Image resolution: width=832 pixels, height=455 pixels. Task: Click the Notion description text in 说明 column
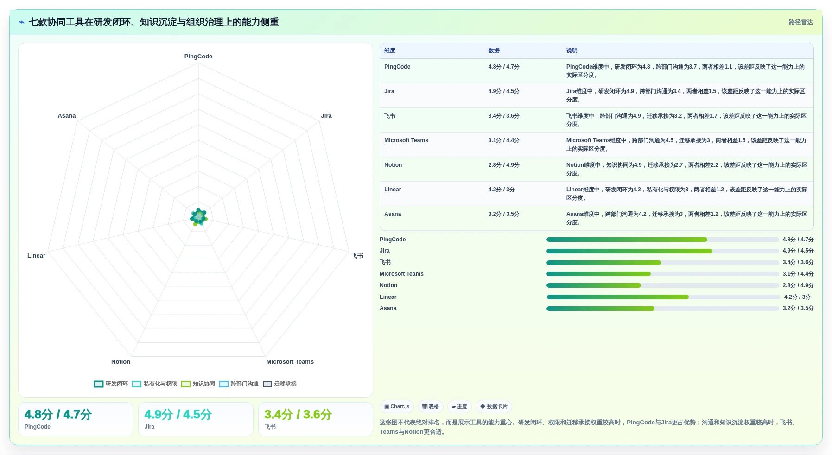click(x=686, y=169)
